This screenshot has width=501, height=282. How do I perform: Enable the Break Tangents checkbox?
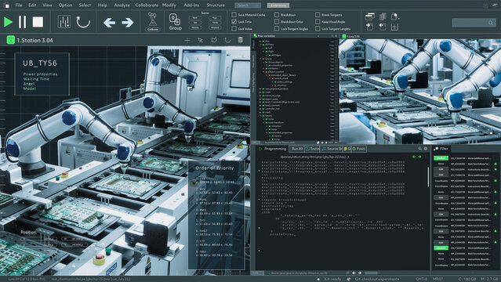[318, 15]
